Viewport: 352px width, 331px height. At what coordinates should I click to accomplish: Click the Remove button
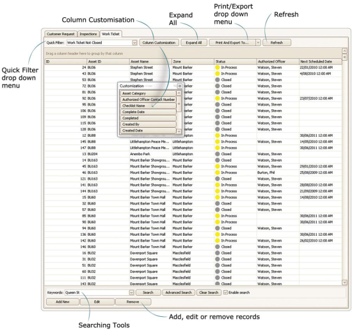pos(133,302)
